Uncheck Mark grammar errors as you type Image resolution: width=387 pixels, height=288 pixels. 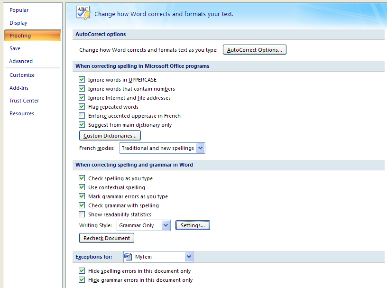[x=82, y=196]
